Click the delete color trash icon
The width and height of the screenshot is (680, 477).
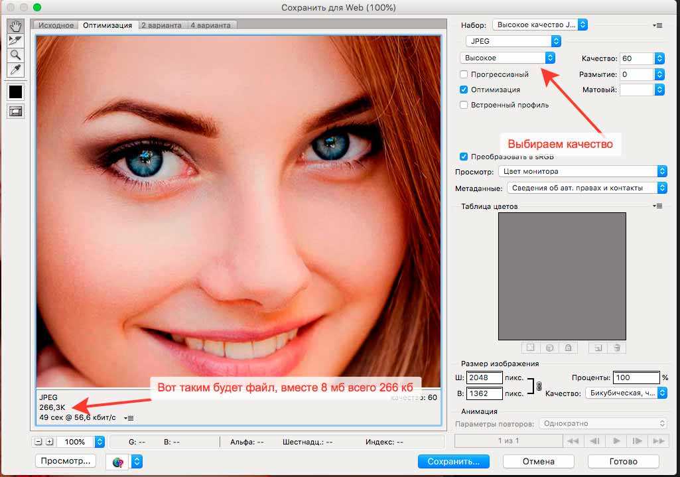(617, 348)
